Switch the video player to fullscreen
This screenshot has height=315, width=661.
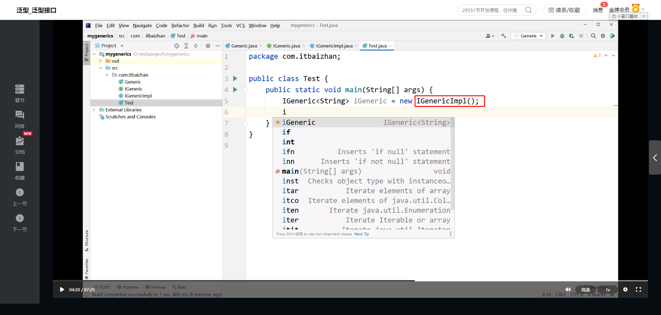click(638, 290)
